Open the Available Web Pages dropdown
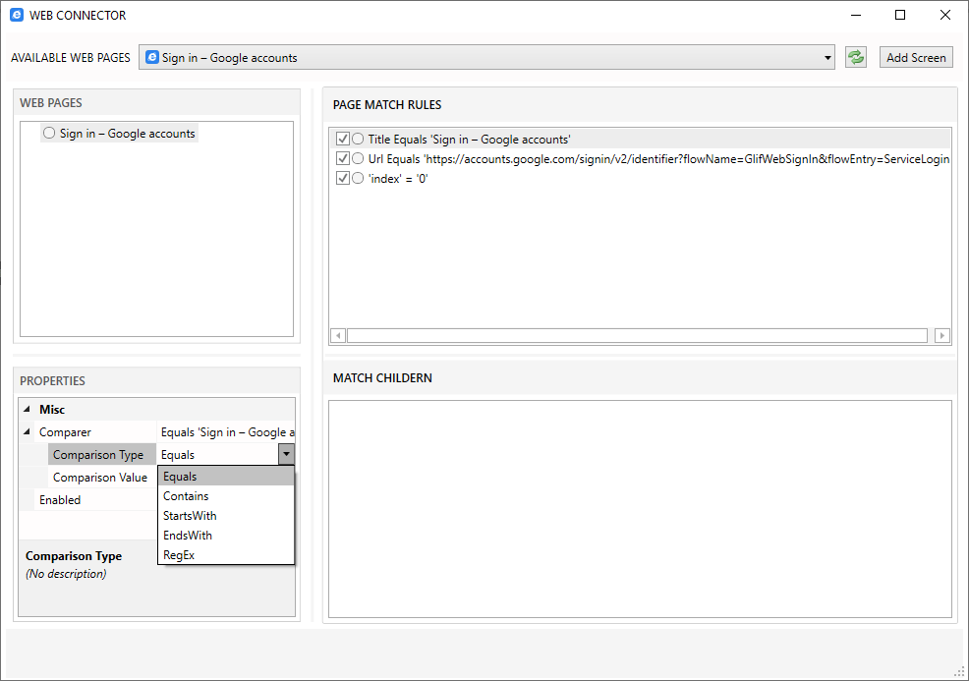969x681 pixels. click(x=826, y=57)
